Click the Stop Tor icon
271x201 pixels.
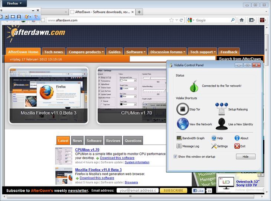click(183, 109)
